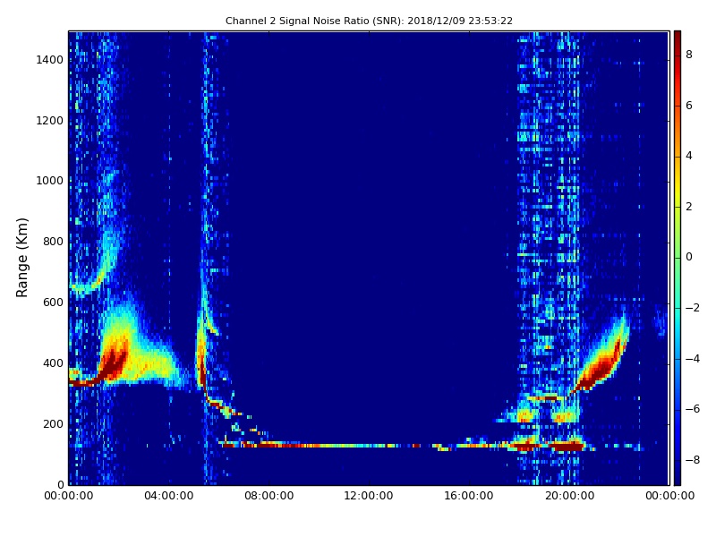716x537 pixels.
Task: Click the 800 y-axis tick label
Action: coord(53,242)
